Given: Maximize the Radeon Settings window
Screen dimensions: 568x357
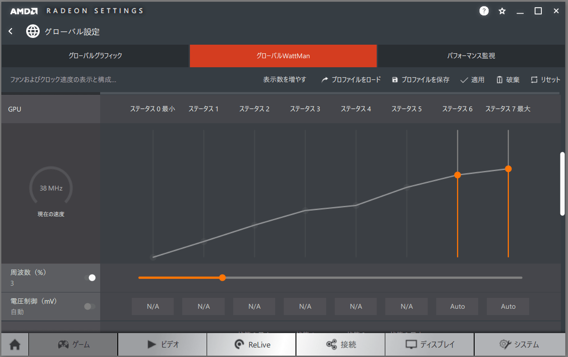Looking at the screenshot, I should tap(538, 11).
